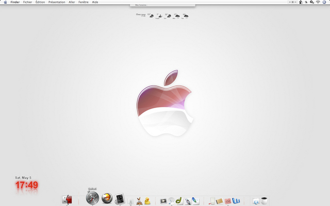Image resolution: width=330 pixels, height=206 pixels.
Task: Click the Sun forecast icon in weather widget
Action: tap(169, 16)
